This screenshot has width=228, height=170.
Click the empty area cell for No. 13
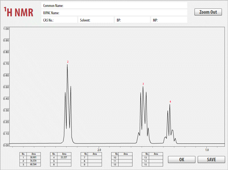pyautogui.click(x=156, y=157)
